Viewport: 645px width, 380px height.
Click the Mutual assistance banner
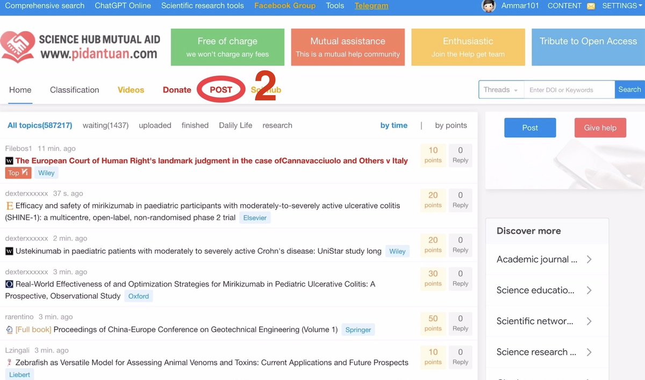click(348, 47)
